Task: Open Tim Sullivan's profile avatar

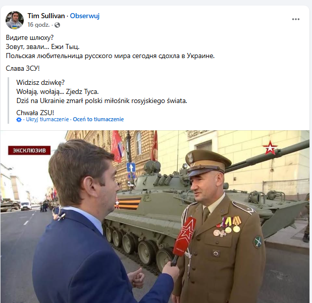Action: (x=15, y=20)
